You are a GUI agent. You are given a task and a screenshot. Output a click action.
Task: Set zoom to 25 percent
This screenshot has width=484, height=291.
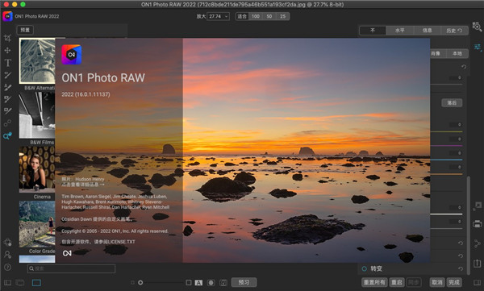[x=283, y=16]
